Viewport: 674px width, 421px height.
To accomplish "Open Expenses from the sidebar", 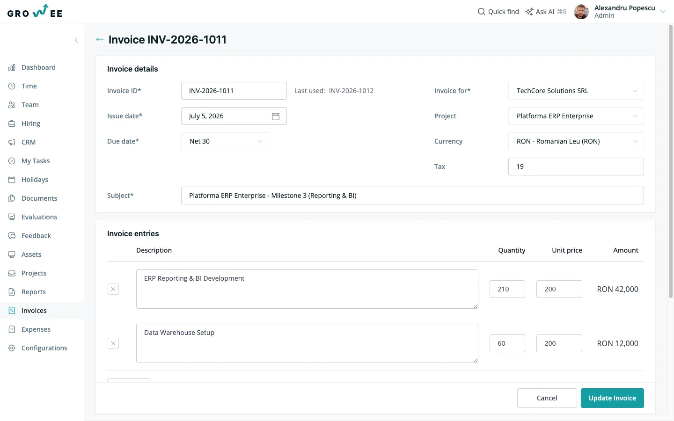I will coord(42,329).
